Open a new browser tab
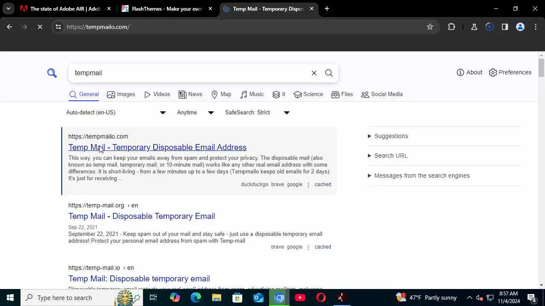545x306 pixels. coord(327,8)
